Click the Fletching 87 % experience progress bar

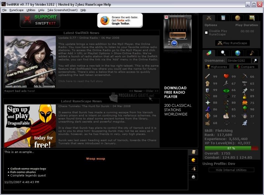(x=231, y=148)
